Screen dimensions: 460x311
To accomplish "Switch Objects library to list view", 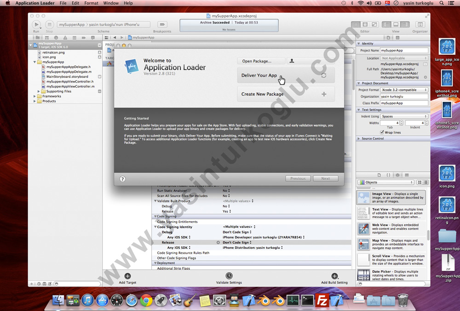I will click(425, 182).
